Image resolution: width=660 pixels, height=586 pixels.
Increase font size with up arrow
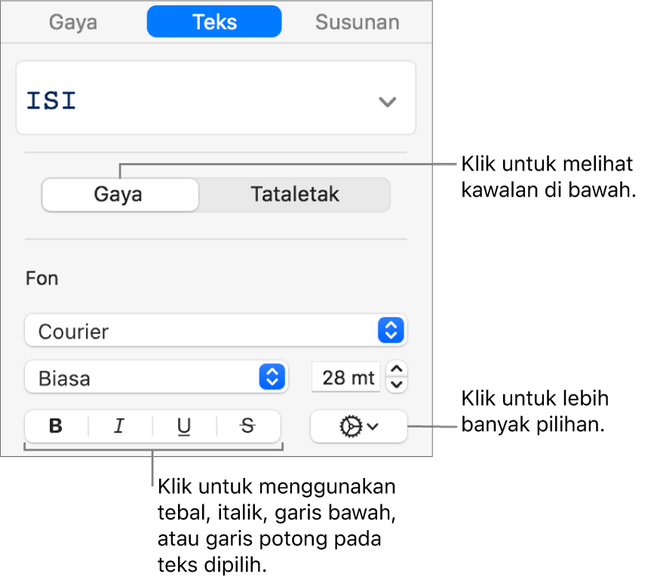click(398, 370)
